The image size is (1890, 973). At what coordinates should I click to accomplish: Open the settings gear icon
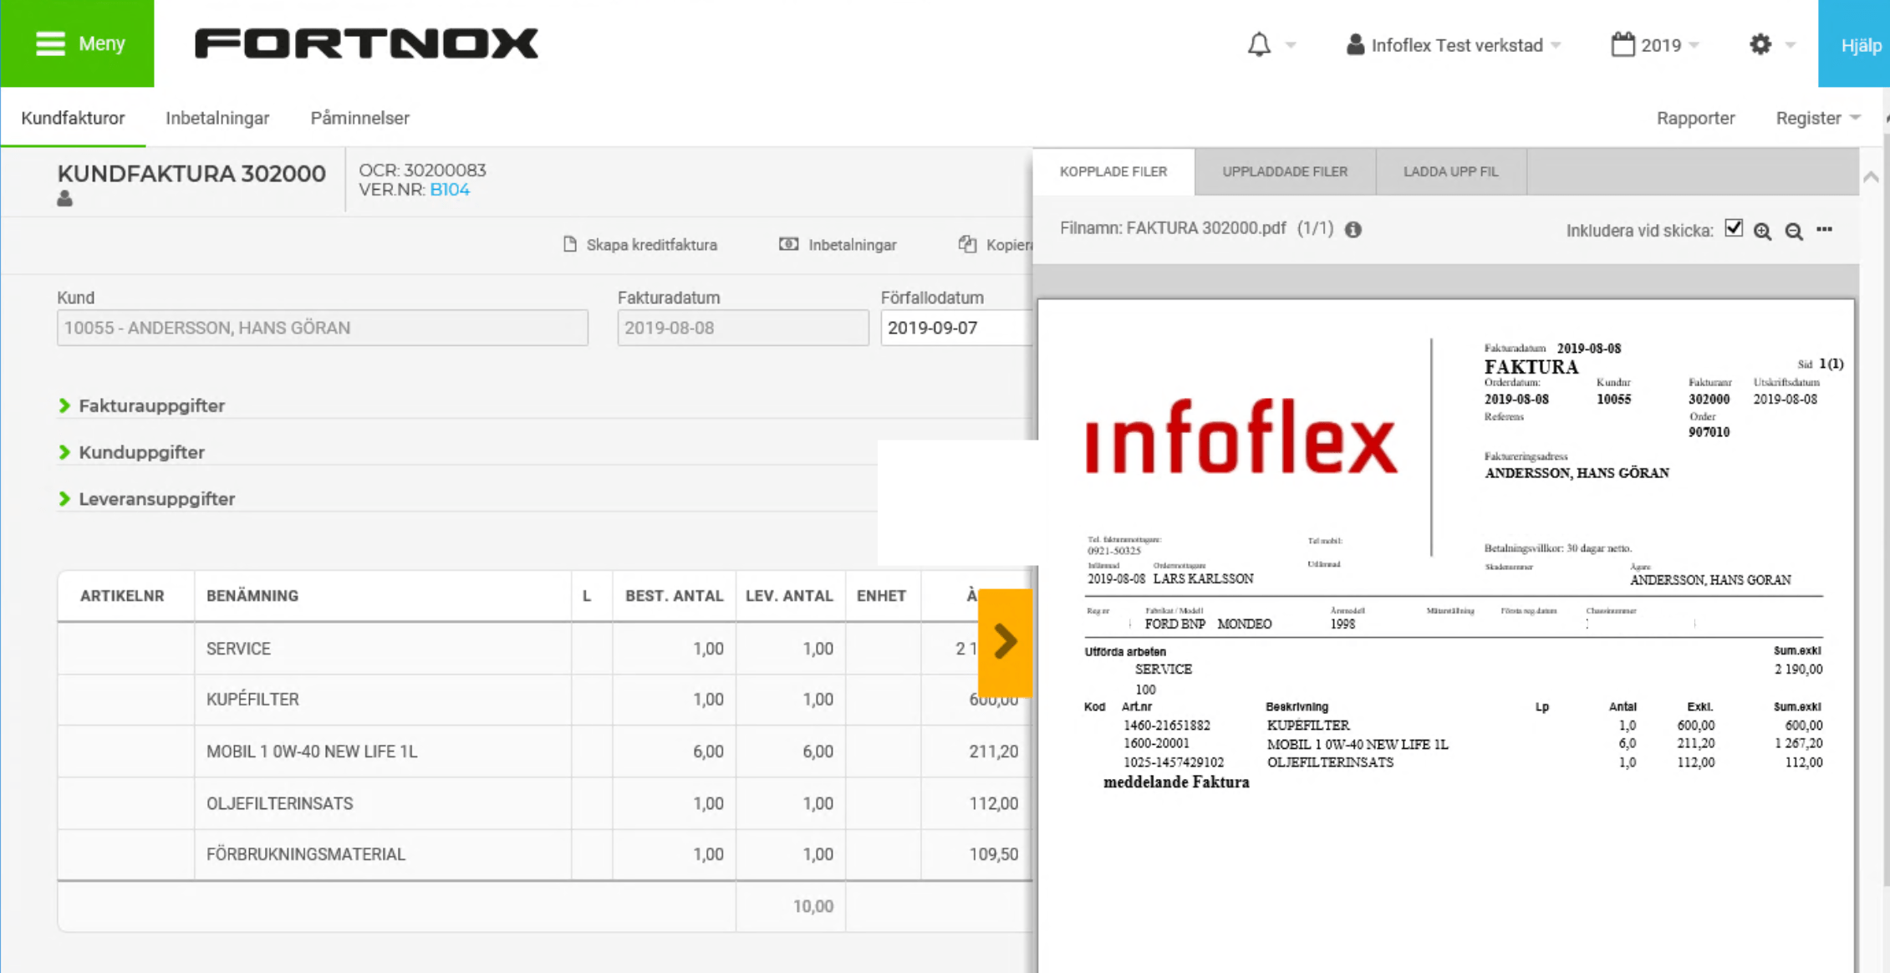(x=1760, y=44)
